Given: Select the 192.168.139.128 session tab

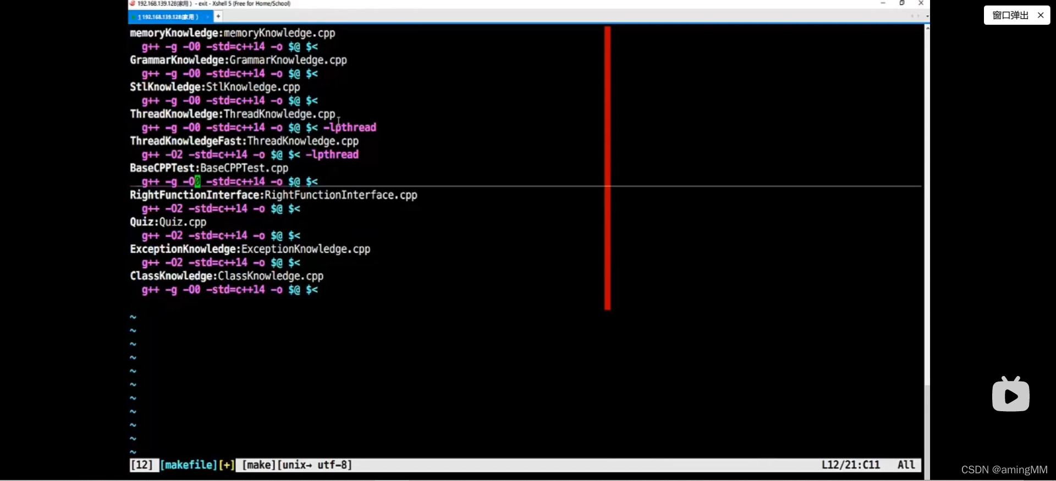Looking at the screenshot, I should tap(170, 16).
